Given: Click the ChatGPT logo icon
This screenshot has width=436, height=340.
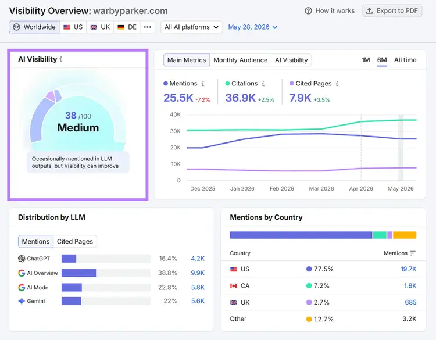Looking at the screenshot, I should (22, 259).
